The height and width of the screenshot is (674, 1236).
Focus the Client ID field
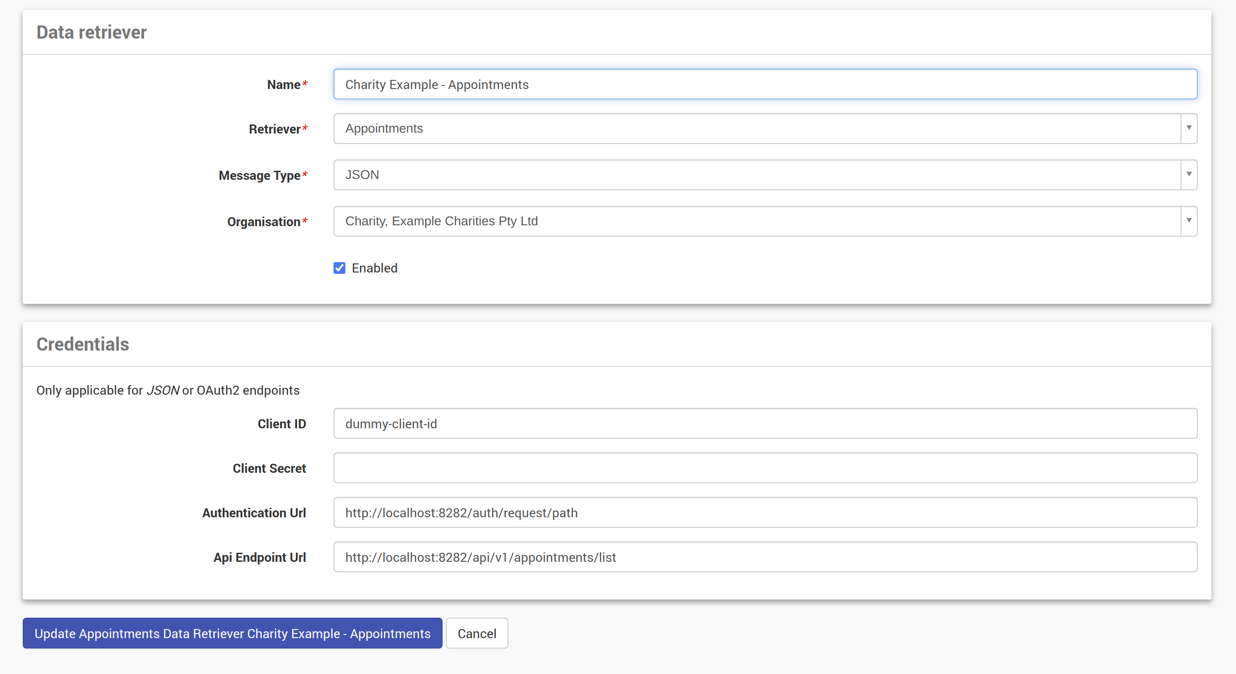click(765, 424)
